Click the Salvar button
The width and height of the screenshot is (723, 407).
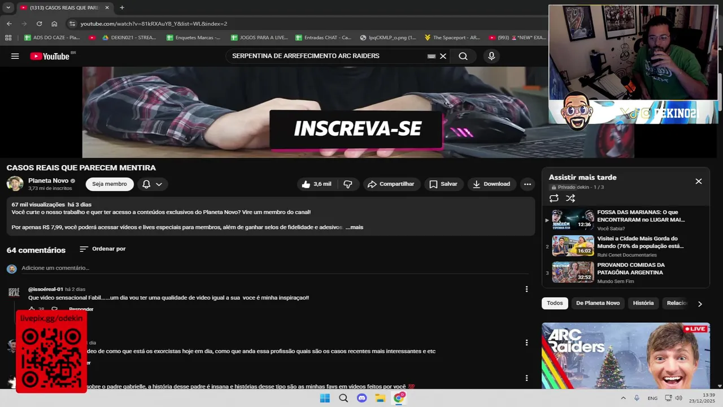coord(443,184)
